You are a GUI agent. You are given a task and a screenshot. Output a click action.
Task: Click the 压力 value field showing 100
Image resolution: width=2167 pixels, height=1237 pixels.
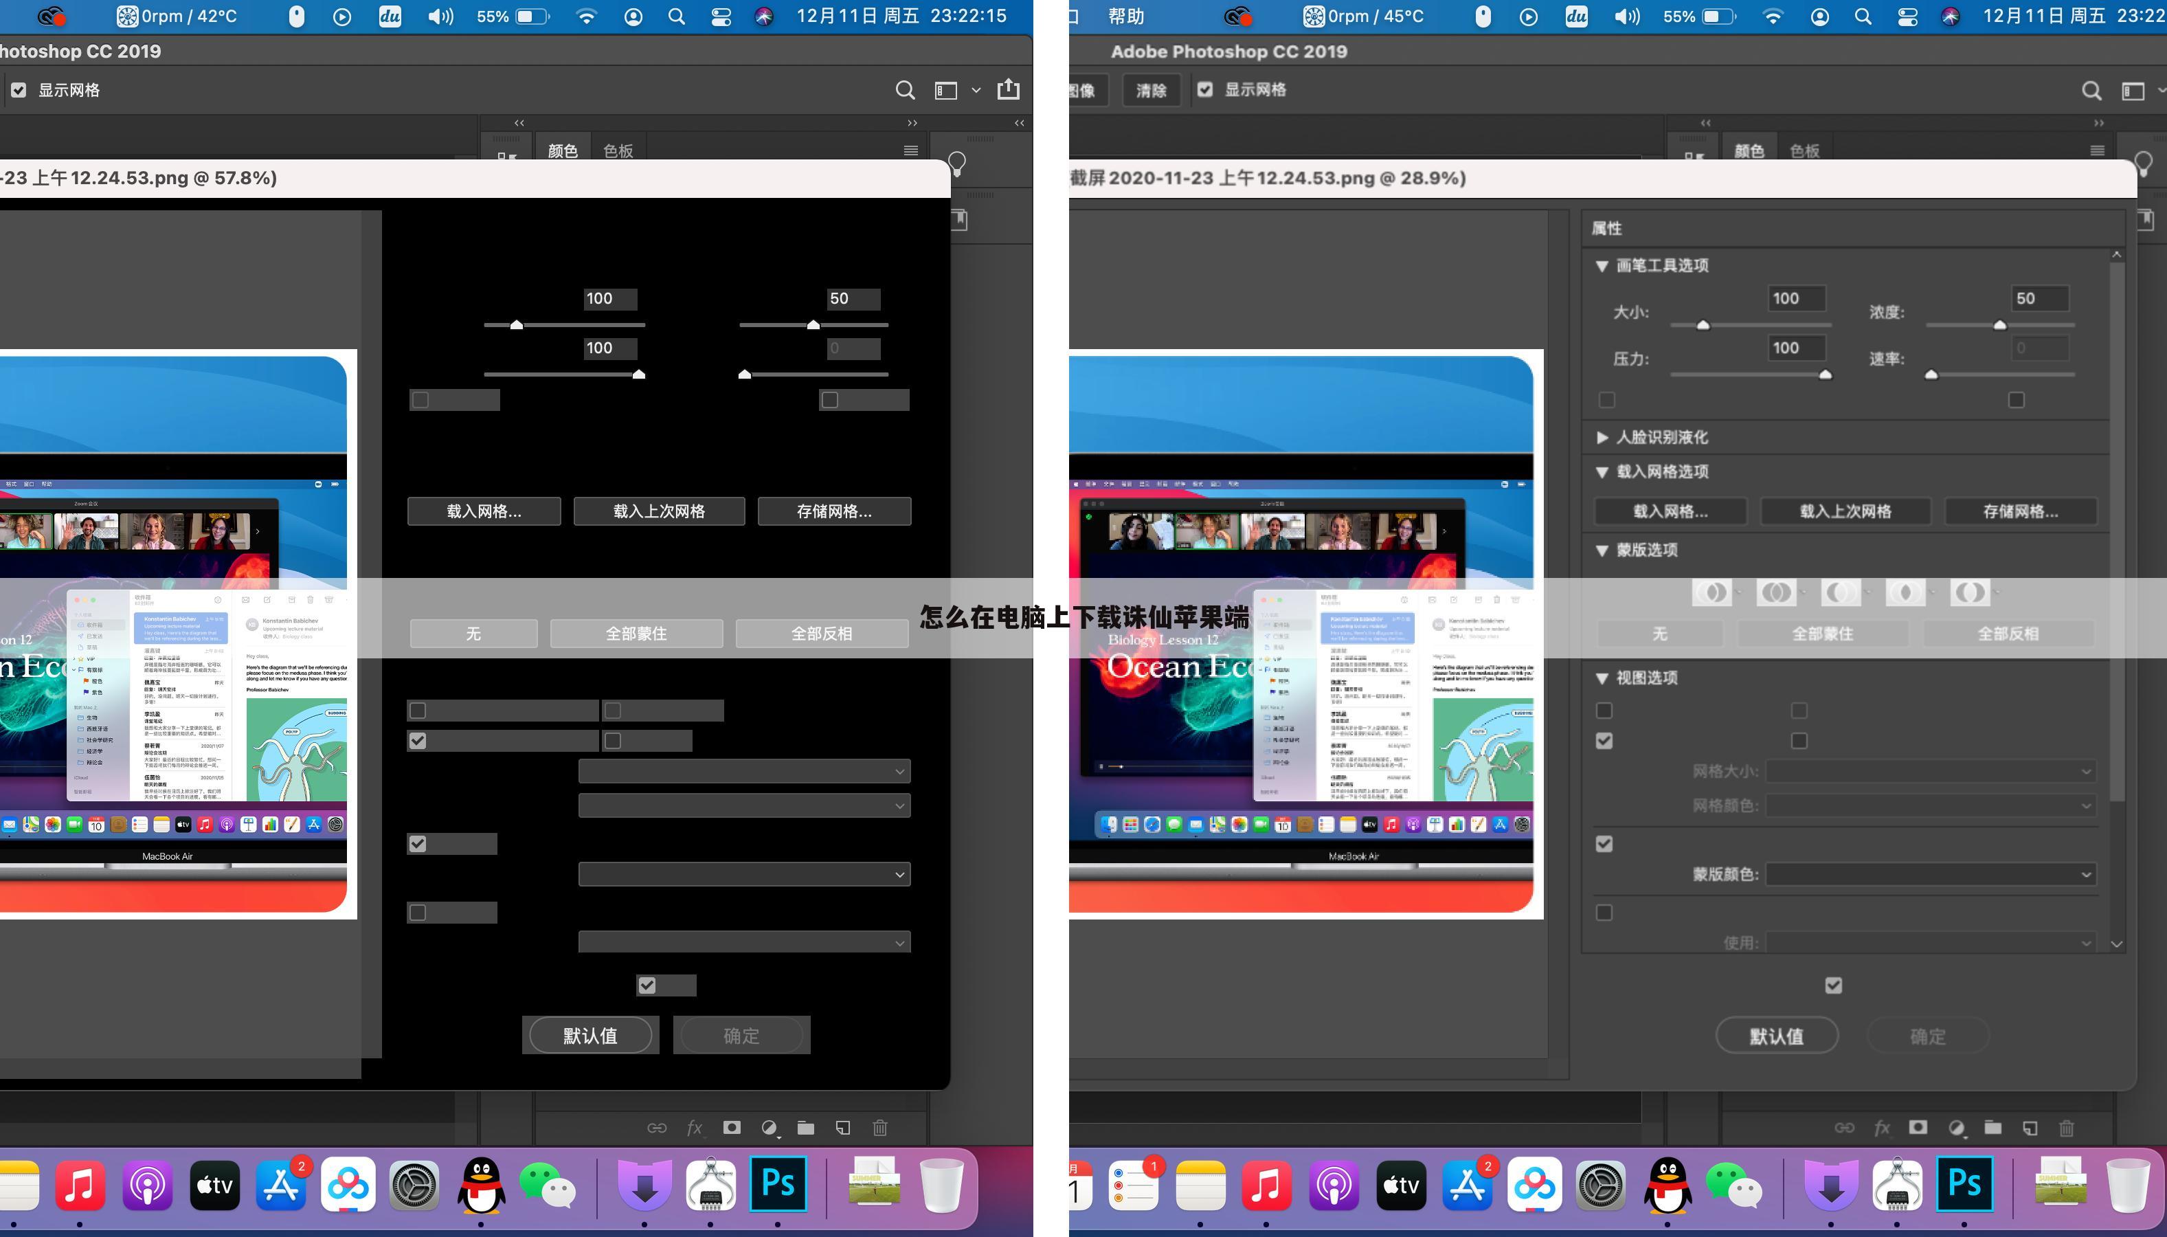click(1797, 348)
